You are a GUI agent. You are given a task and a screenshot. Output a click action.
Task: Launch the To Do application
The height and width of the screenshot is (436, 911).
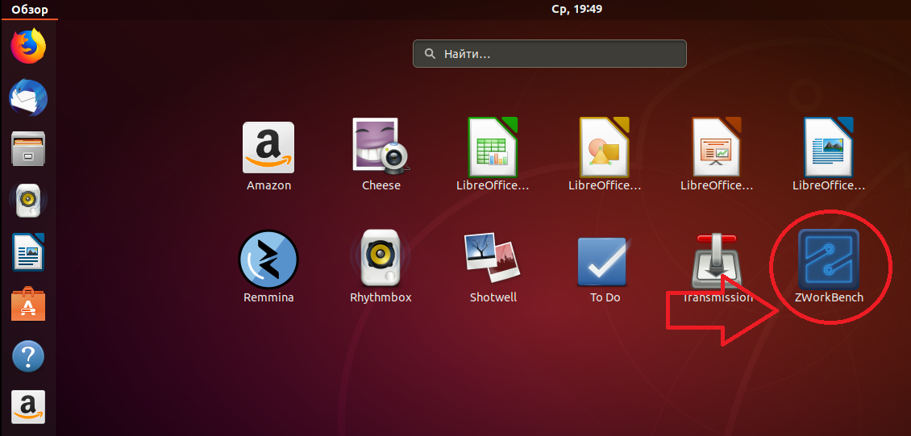[x=605, y=260]
